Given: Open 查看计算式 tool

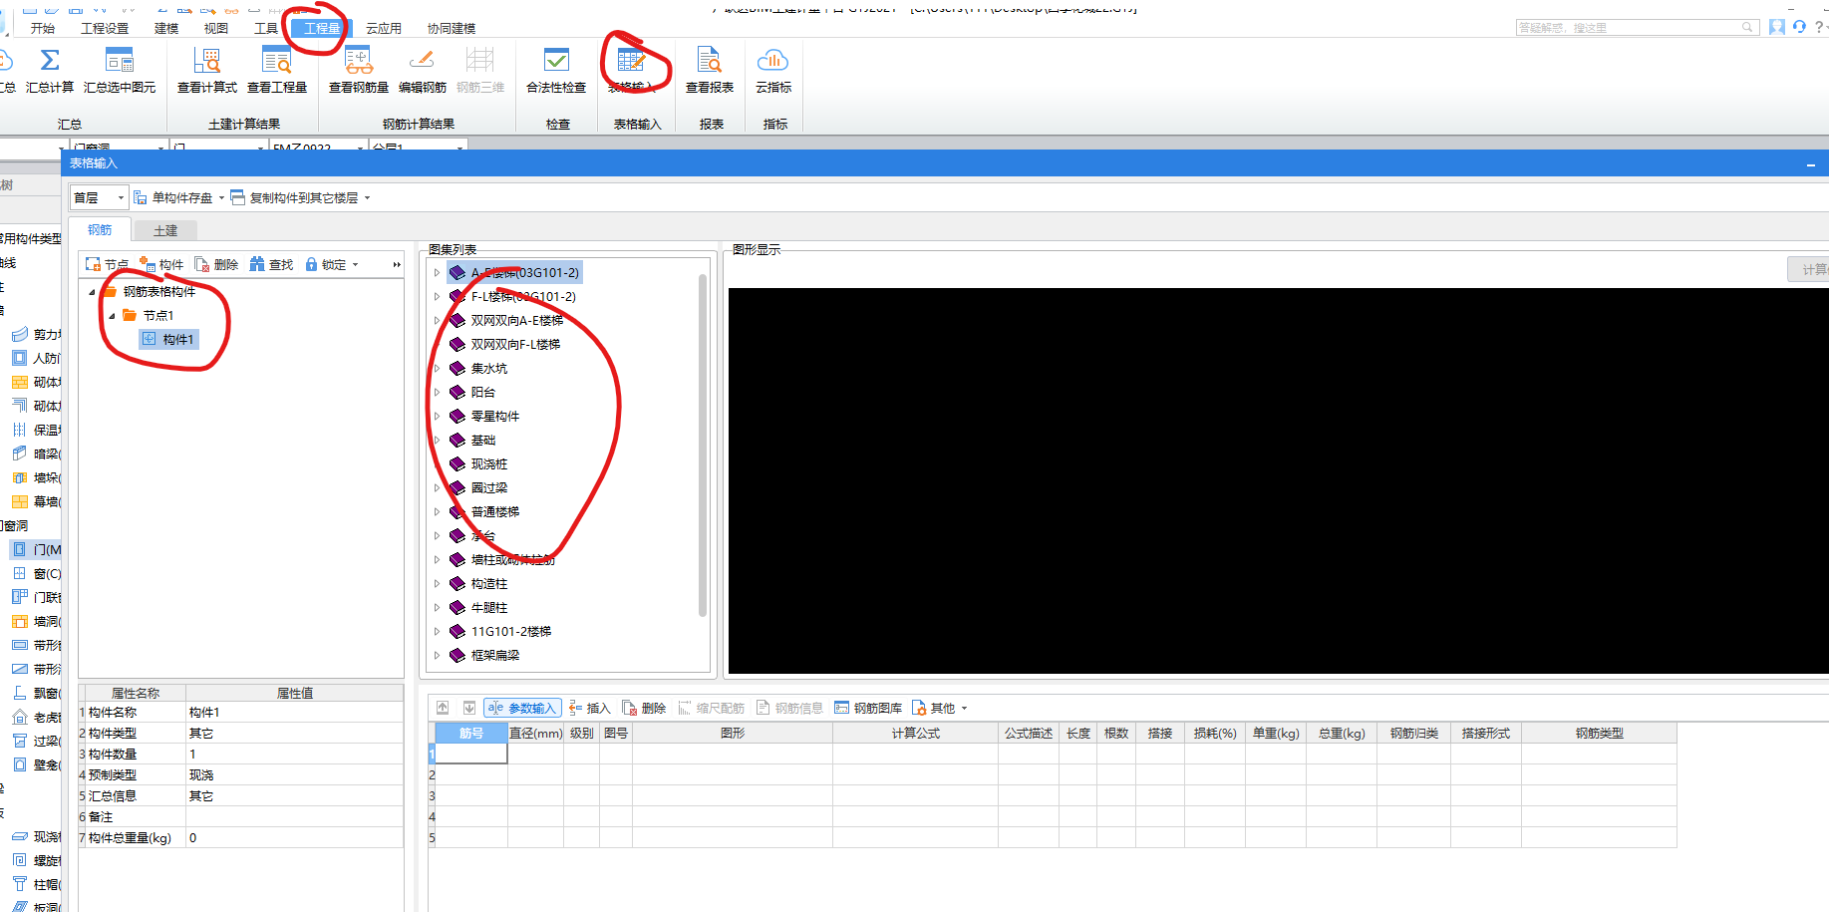Looking at the screenshot, I should coord(207,70).
